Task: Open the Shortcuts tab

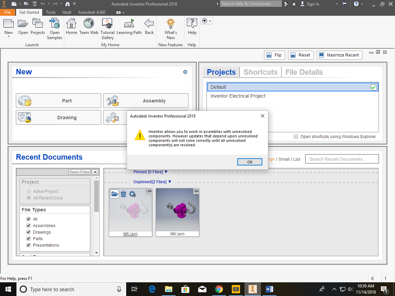Action: (x=261, y=72)
